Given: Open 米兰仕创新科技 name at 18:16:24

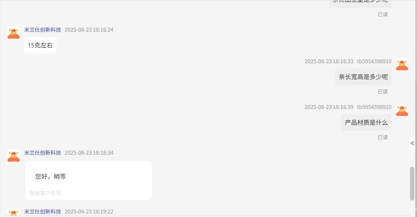Looking at the screenshot, I should 43,30.
